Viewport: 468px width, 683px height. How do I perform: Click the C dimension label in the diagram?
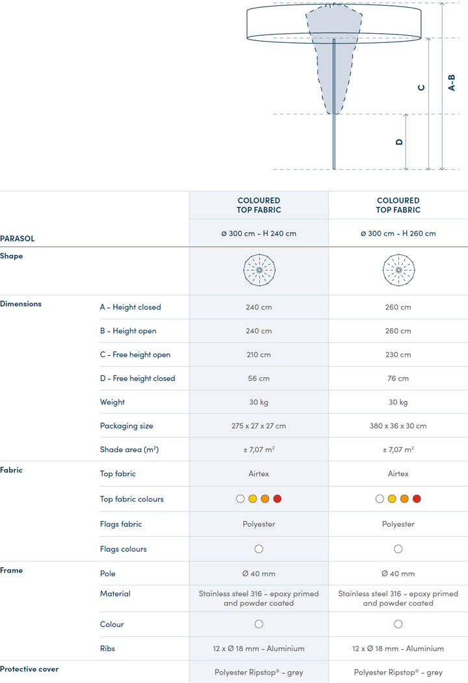click(421, 88)
